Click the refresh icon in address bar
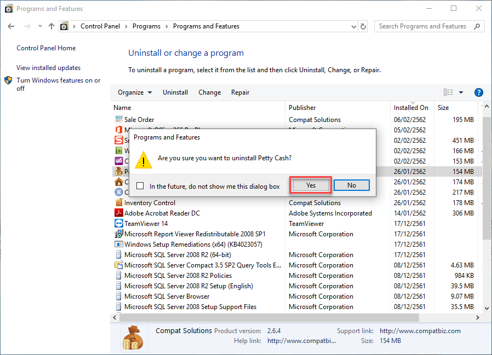492x355 pixels. coord(363,26)
